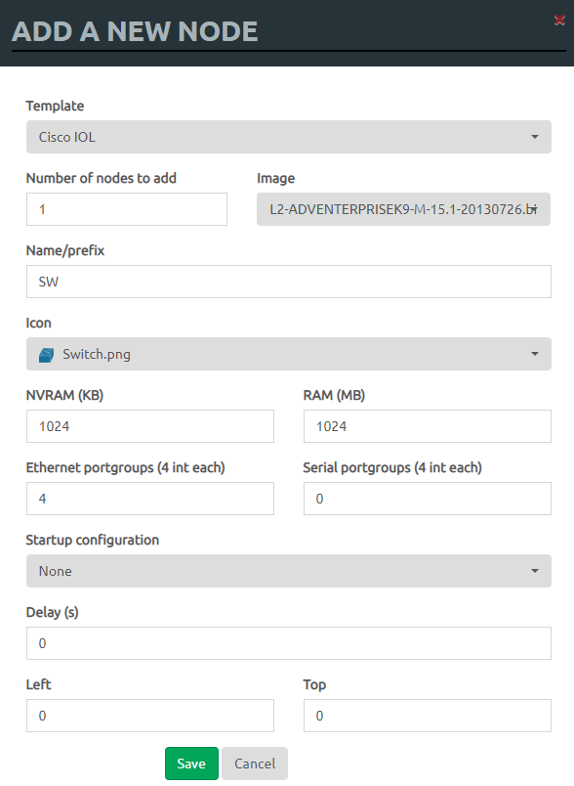Click the Ethernet portgroups input field
This screenshot has width=574, height=786.
pyautogui.click(x=150, y=499)
